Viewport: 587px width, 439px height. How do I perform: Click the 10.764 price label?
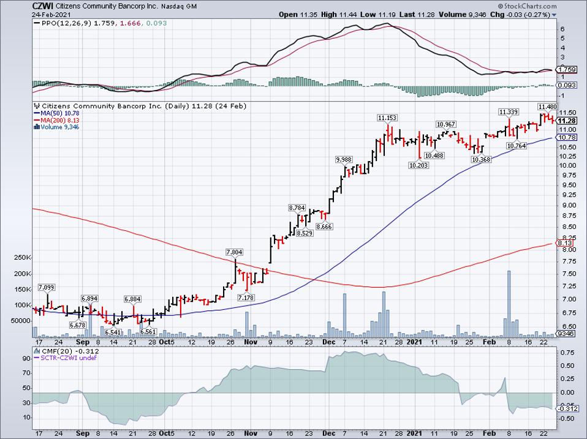point(517,146)
